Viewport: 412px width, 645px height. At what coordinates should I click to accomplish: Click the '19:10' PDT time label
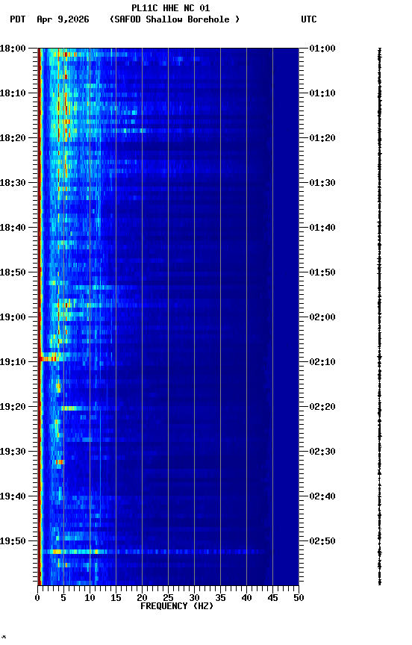point(13,362)
